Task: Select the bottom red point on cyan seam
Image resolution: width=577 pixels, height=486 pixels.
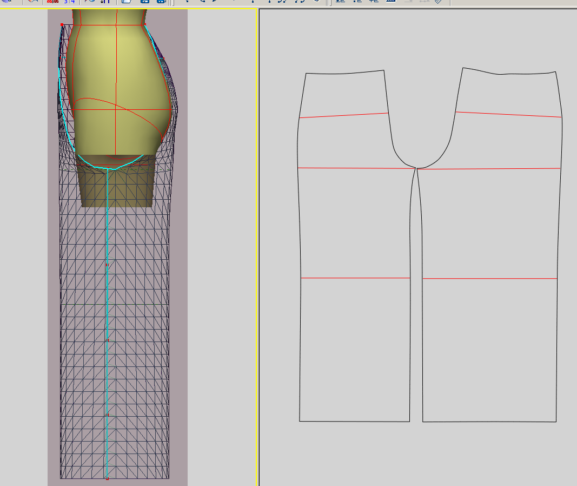Action: click(x=107, y=478)
